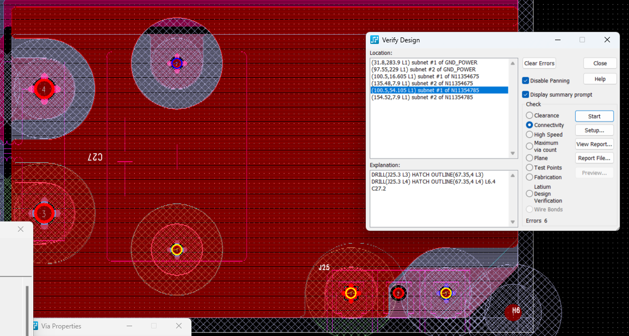Open the View Report button
The image size is (629, 336).
(594, 144)
